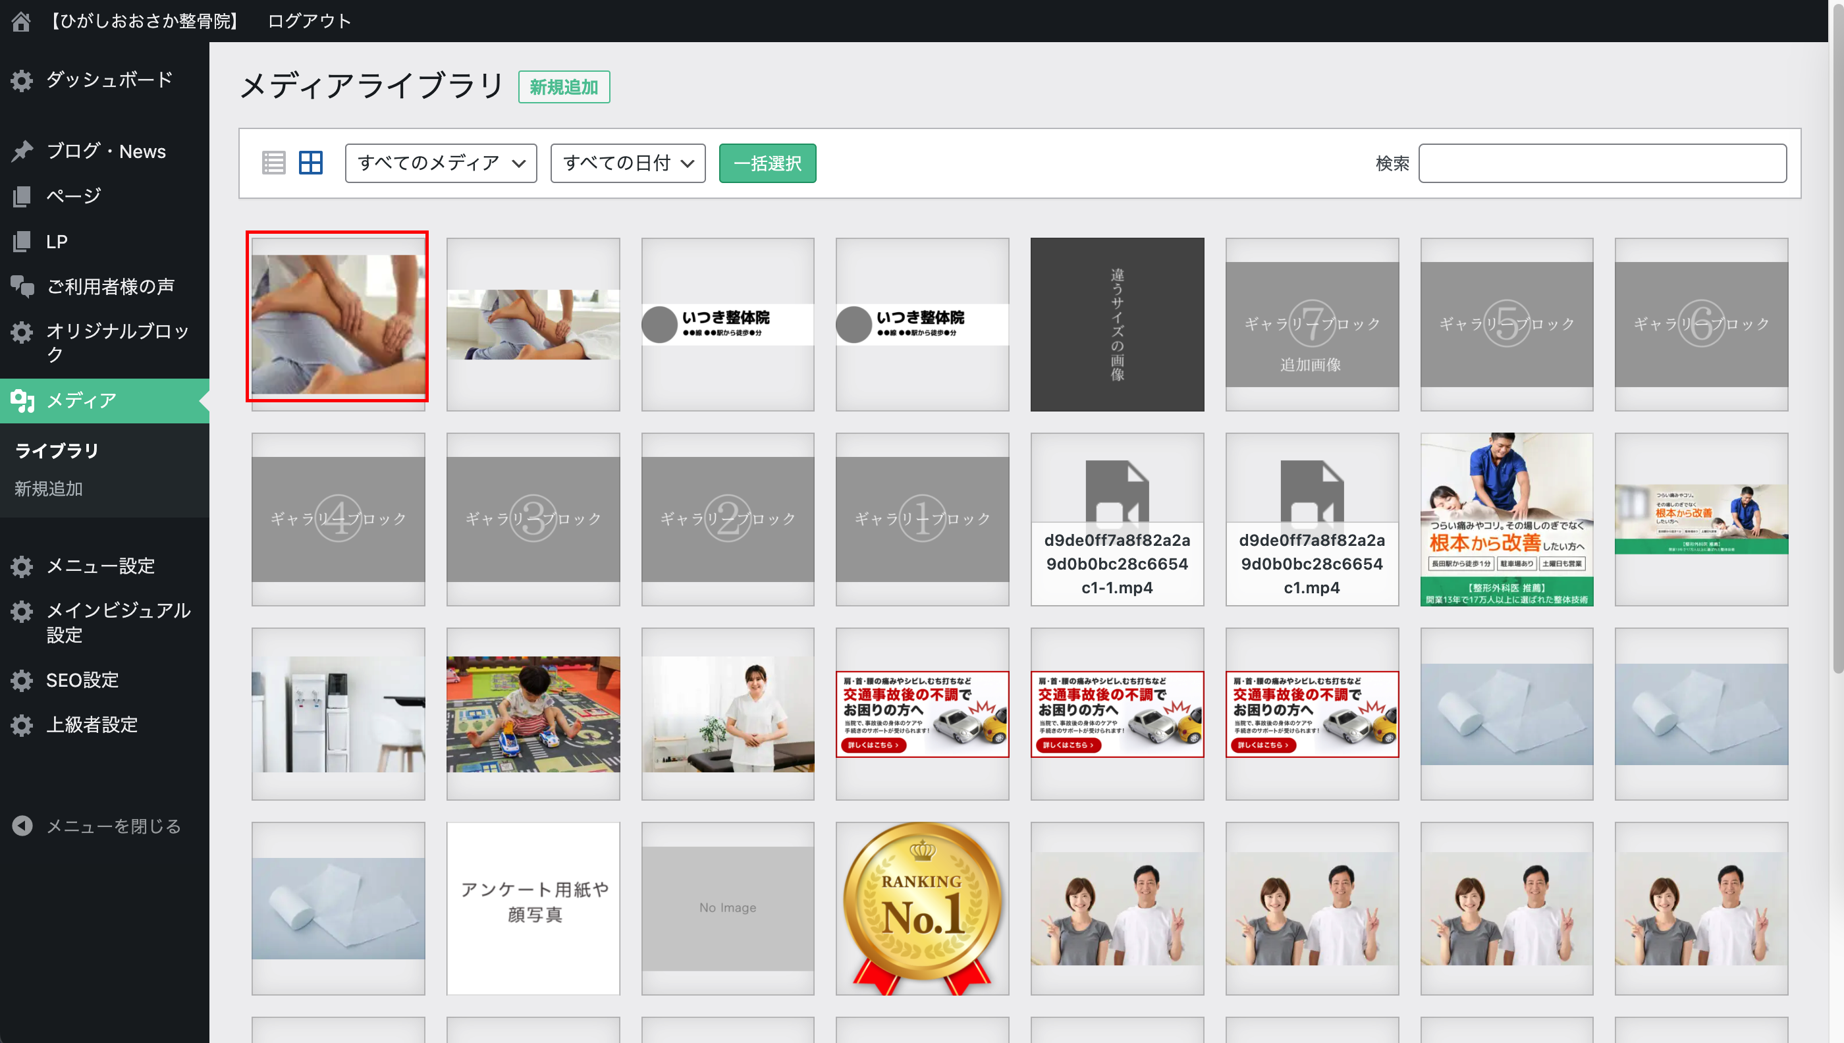Screen dimensions: 1844x1043
Task: Click the ログアウト link
Action: coord(309,22)
